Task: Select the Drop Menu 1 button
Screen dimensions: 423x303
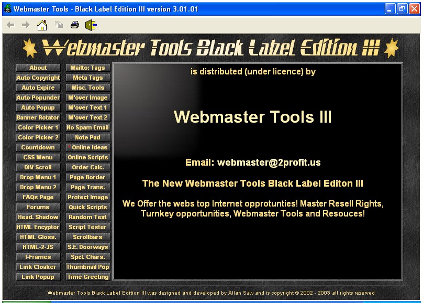Action: (x=38, y=177)
